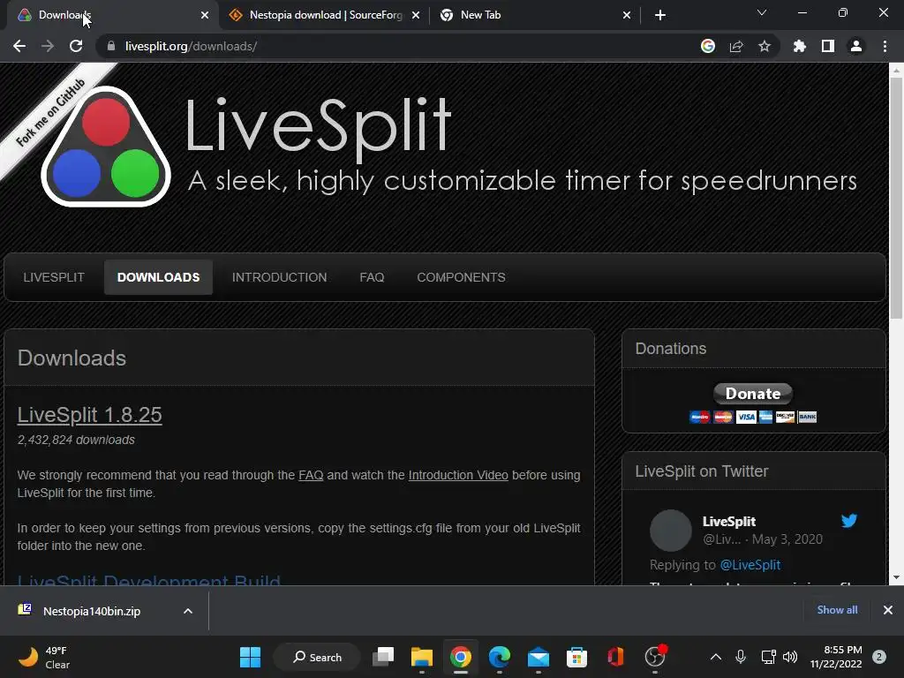
Task: Reload the LiveSplit downloads page
Action: [x=76, y=46]
